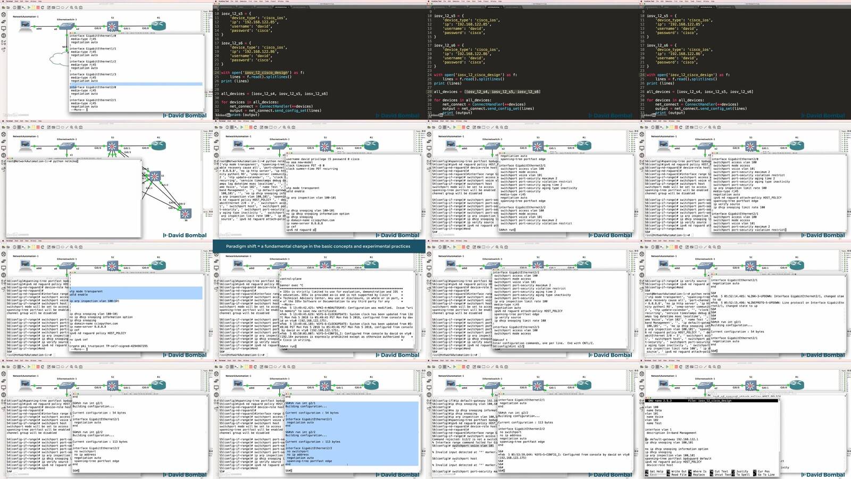This screenshot has width=851, height=479.
Task: Browse security devices icon, GigabitEthernet1/0 listing frame
Action: pos(4,36)
